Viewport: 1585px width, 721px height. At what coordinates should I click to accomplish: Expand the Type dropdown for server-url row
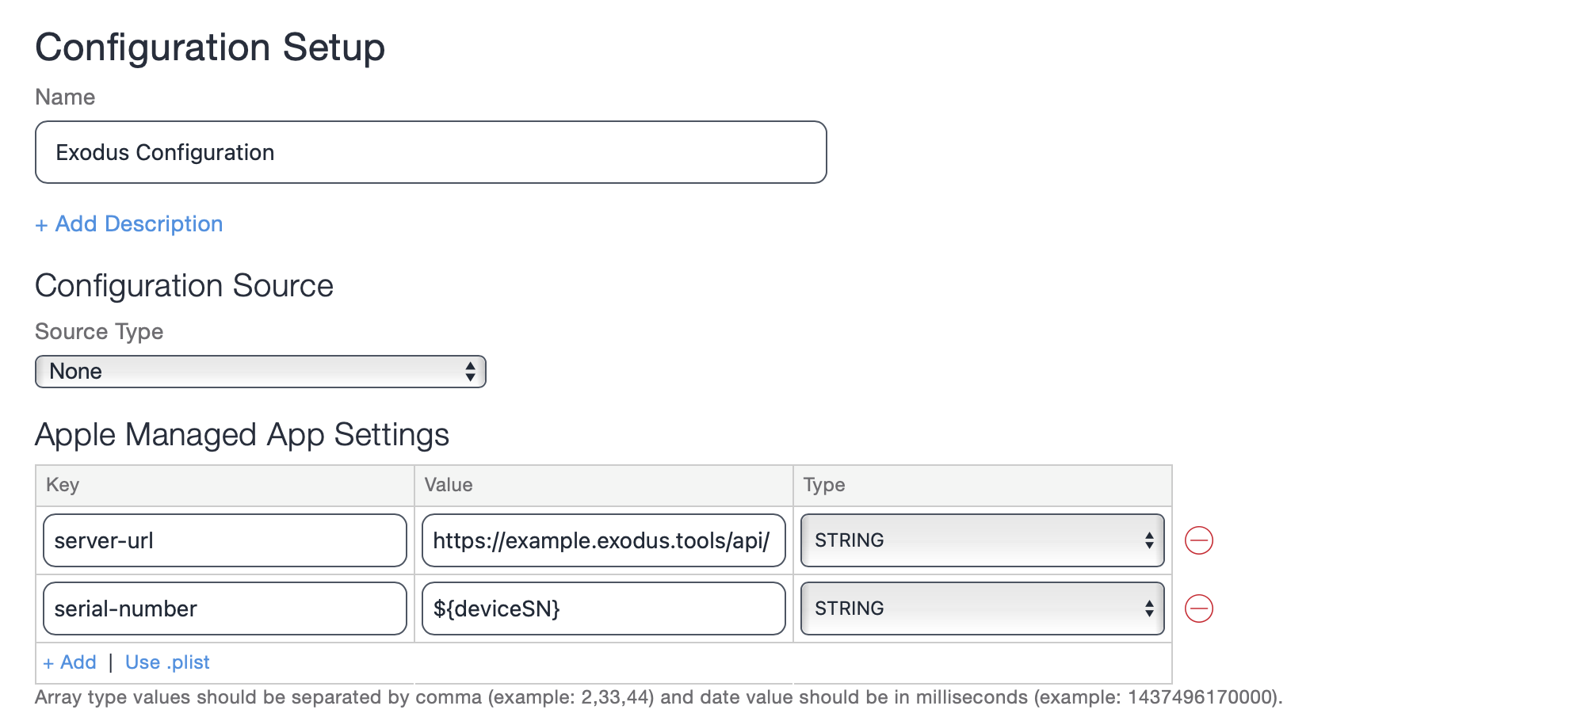(x=982, y=540)
